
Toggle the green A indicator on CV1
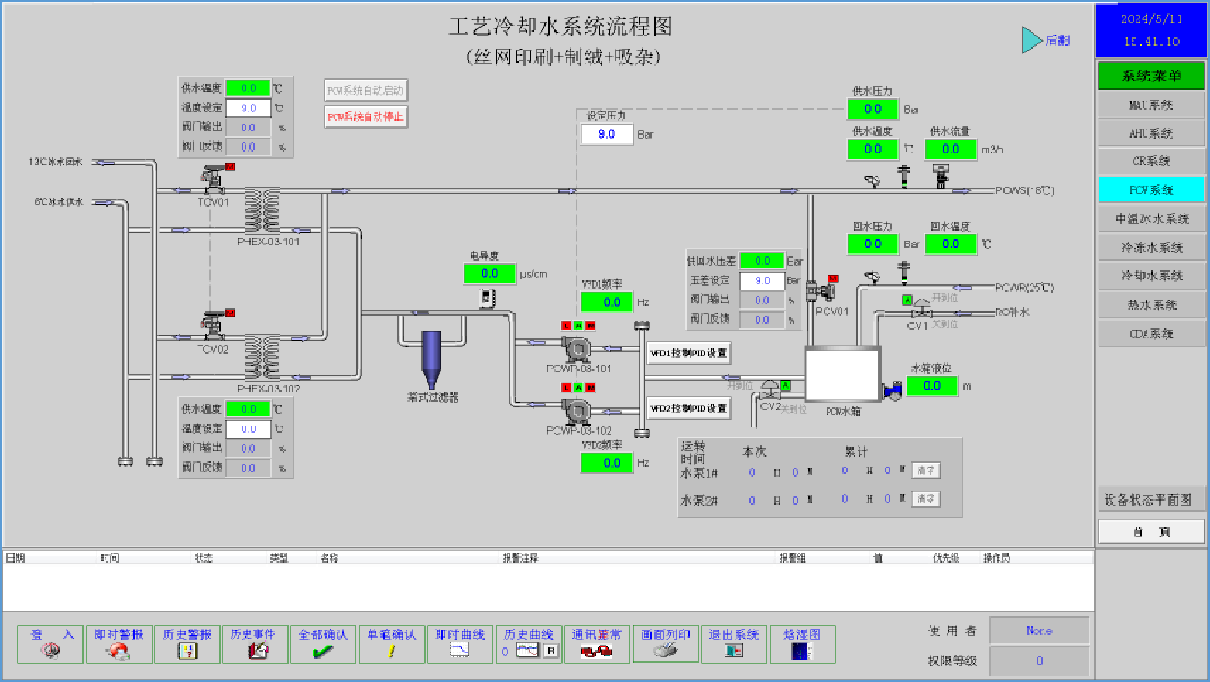coord(907,301)
